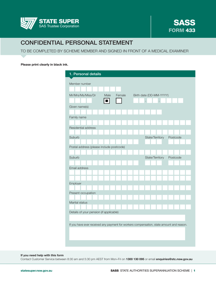This screenshot has width=216, height=287.
Task: Tick the Male checkbox
Action: [x=107, y=101]
